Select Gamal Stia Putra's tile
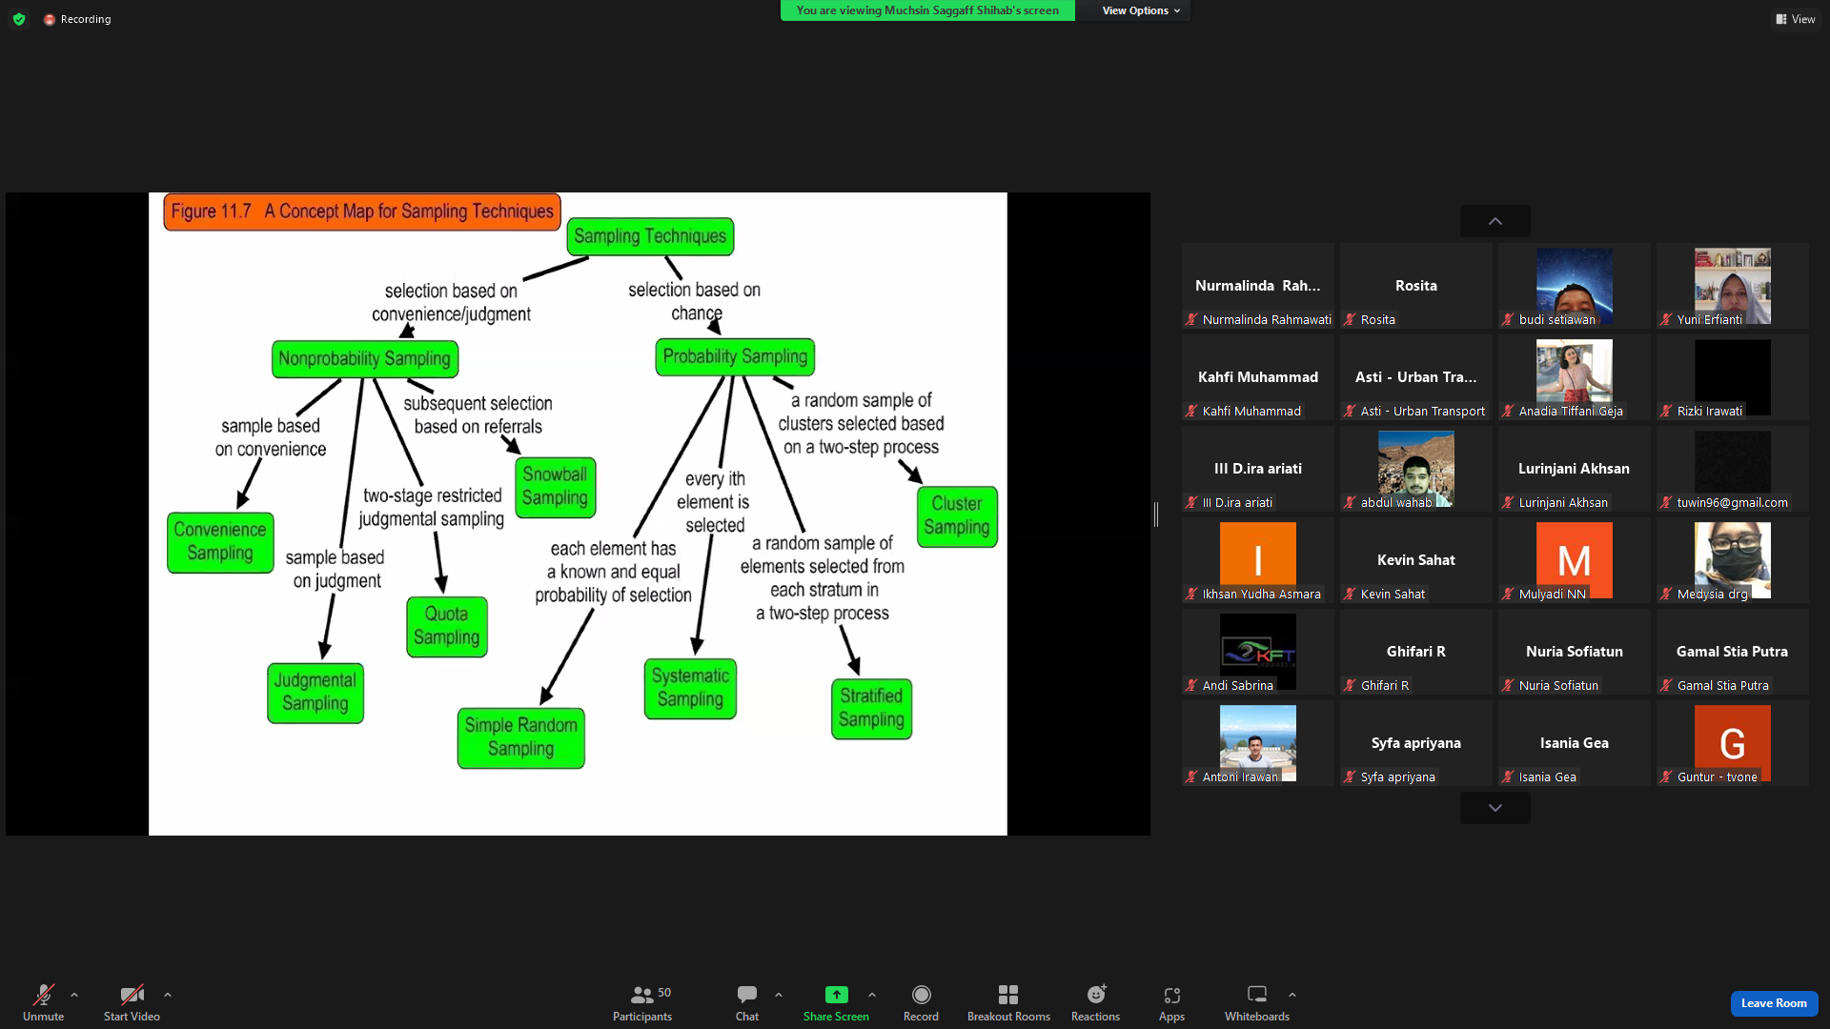 [x=1733, y=652]
